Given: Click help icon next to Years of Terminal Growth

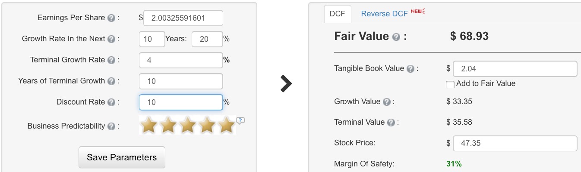Looking at the screenshot, I should click(111, 81).
